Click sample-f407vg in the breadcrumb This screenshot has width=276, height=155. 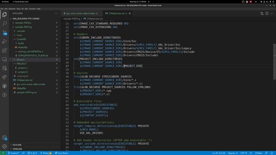[x=72, y=19]
